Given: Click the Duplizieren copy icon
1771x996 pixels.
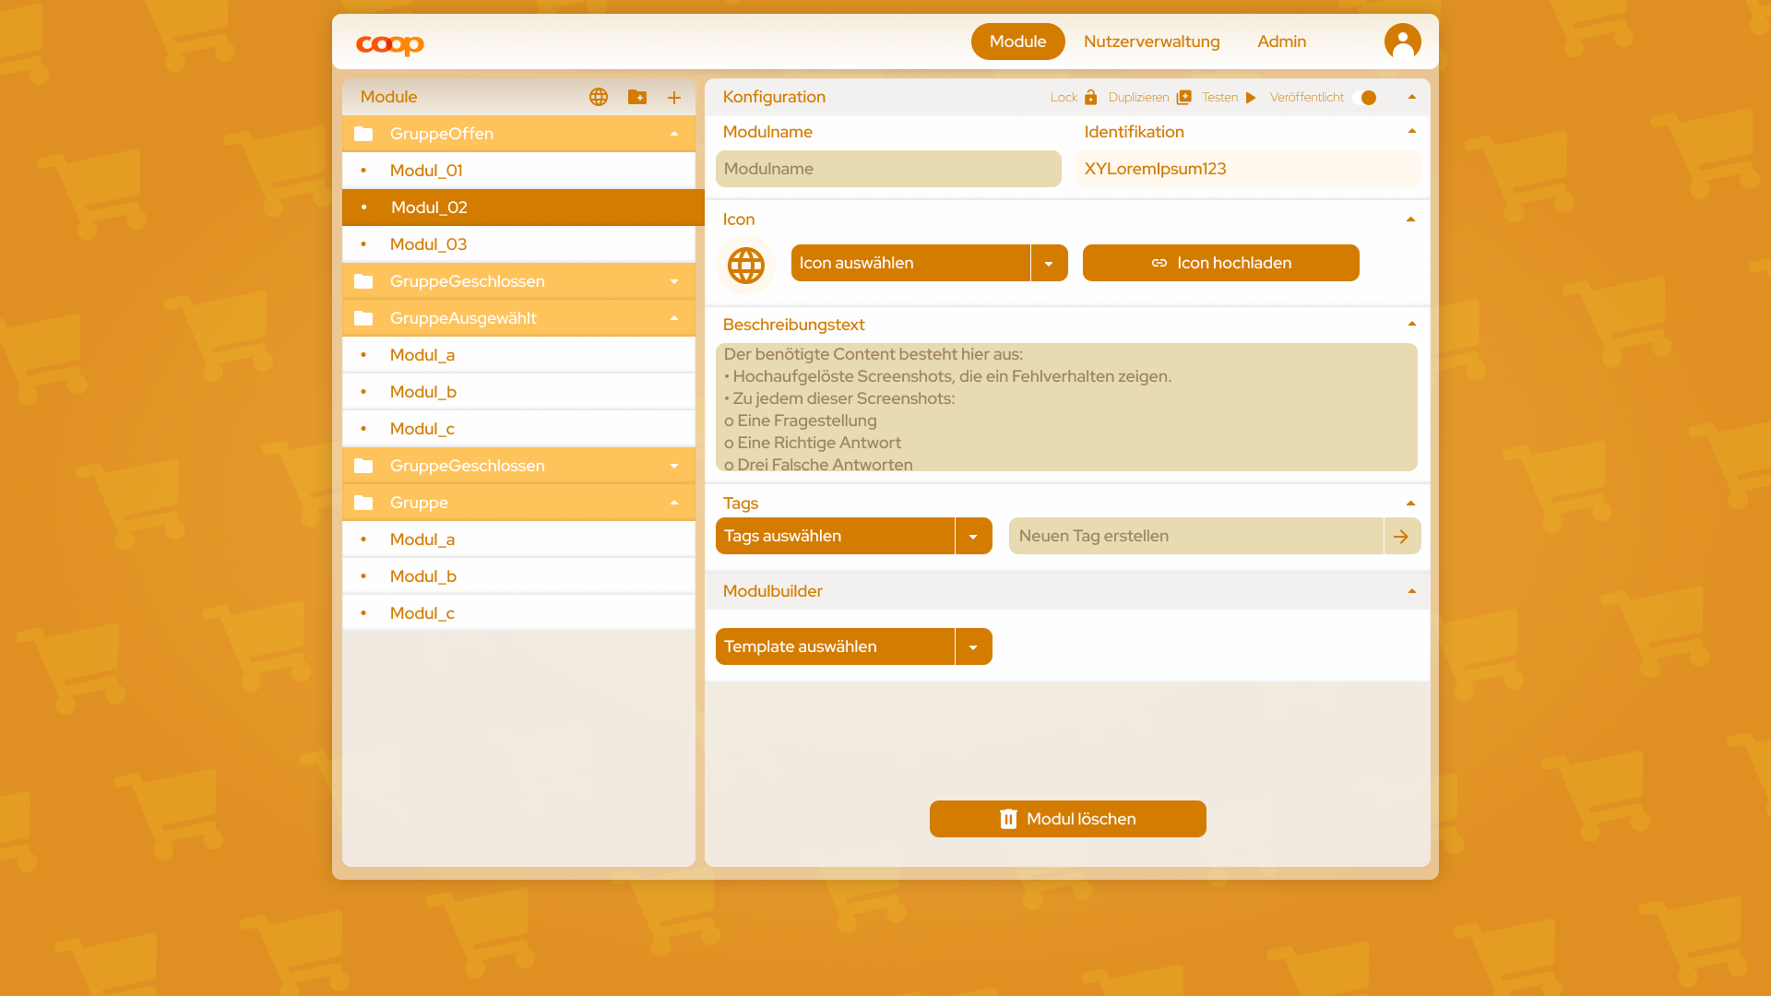Looking at the screenshot, I should pyautogui.click(x=1184, y=97).
